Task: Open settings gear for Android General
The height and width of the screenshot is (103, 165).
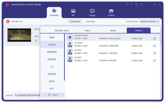Action: coord(154,39)
